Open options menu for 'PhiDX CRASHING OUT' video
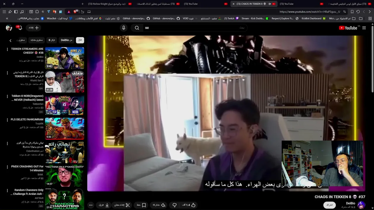Viewport: 374px width, 210px height. click(7, 167)
